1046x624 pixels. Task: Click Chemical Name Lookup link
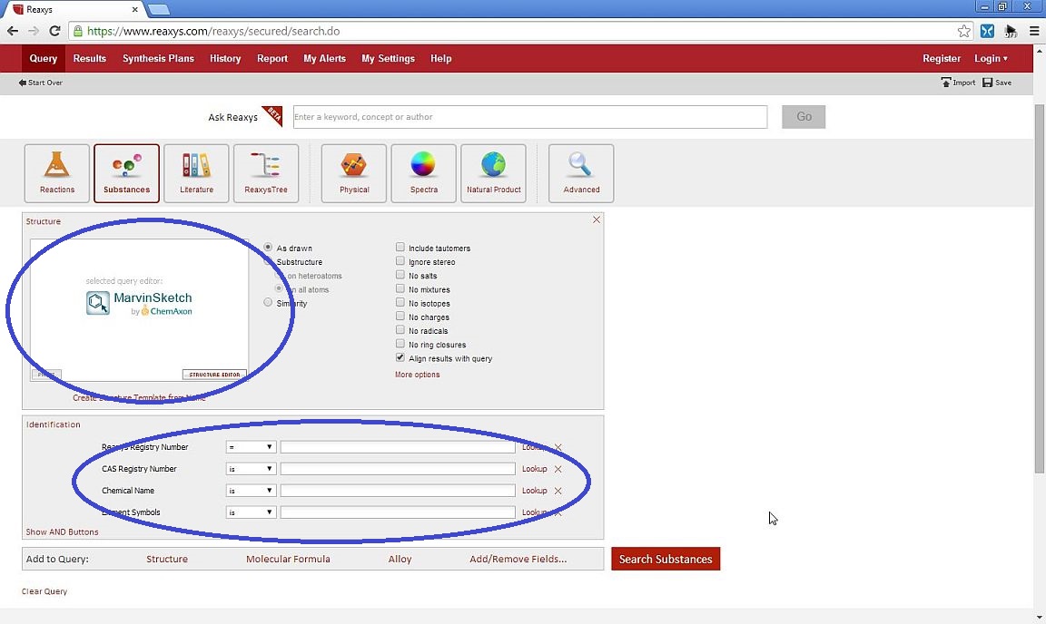pyautogui.click(x=534, y=491)
